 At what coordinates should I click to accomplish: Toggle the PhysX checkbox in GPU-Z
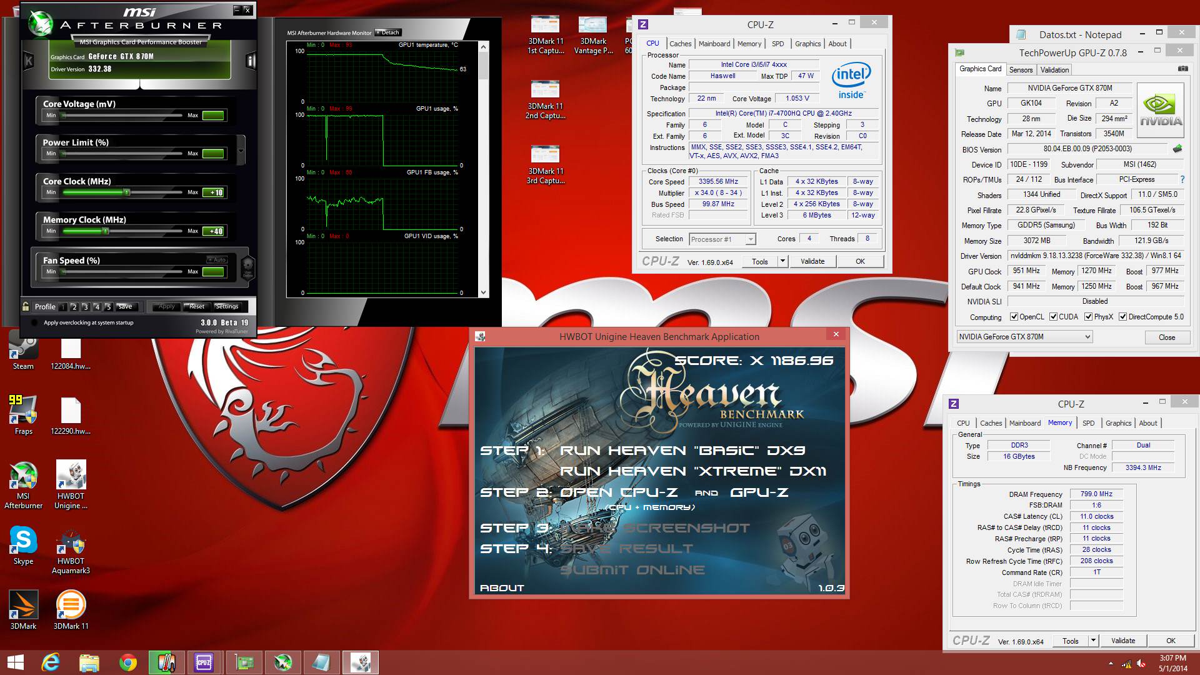coord(1088,317)
